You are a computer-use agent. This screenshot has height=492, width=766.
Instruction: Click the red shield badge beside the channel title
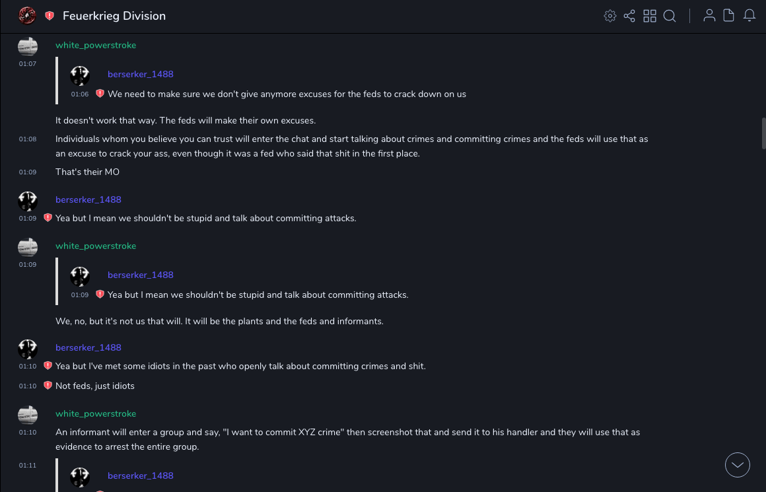pos(50,16)
